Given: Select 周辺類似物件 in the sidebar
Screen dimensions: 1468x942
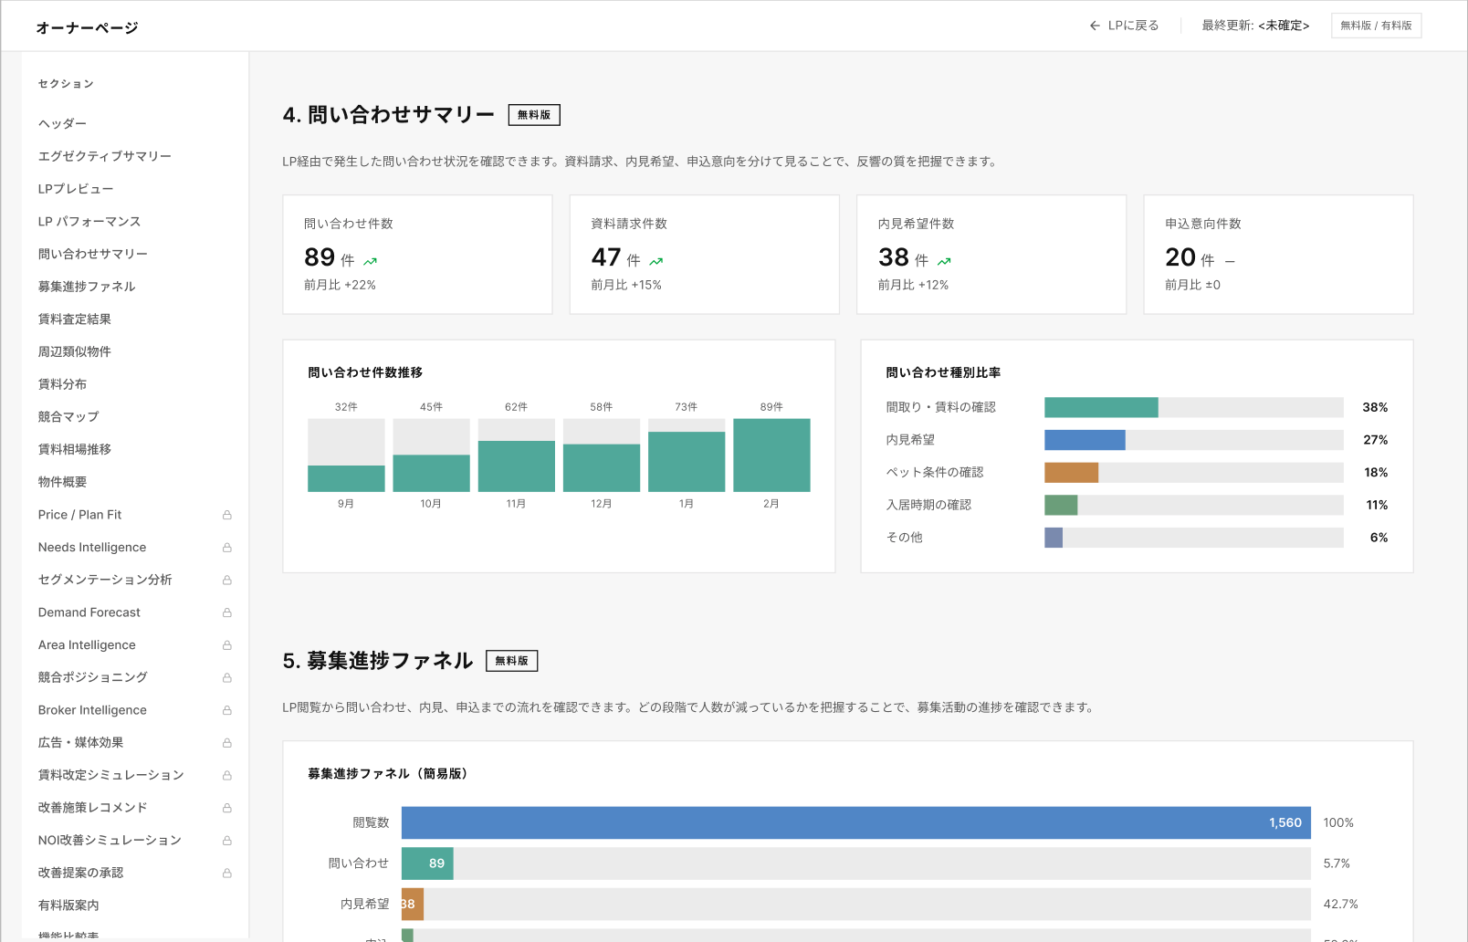Looking at the screenshot, I should tap(75, 351).
